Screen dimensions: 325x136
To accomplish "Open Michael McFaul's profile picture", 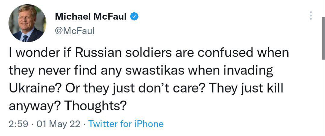I will coord(27,23).
